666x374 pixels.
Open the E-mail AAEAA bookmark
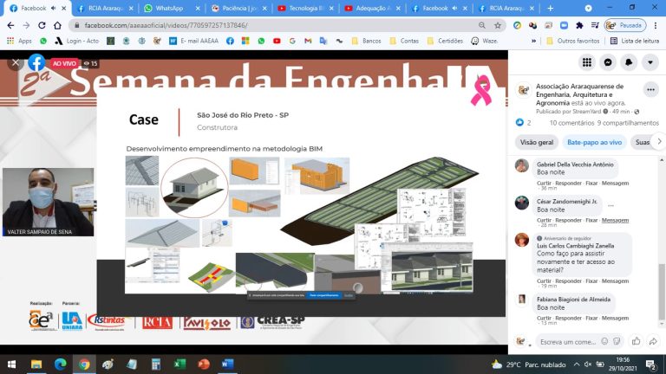(193, 41)
